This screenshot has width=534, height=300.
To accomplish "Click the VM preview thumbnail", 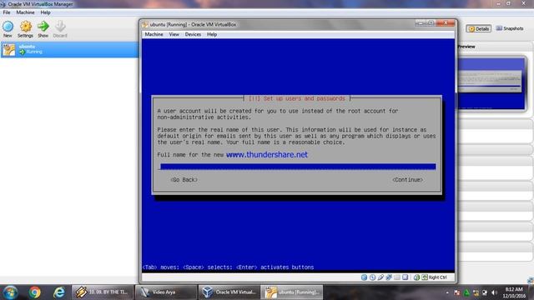I will pos(491,83).
